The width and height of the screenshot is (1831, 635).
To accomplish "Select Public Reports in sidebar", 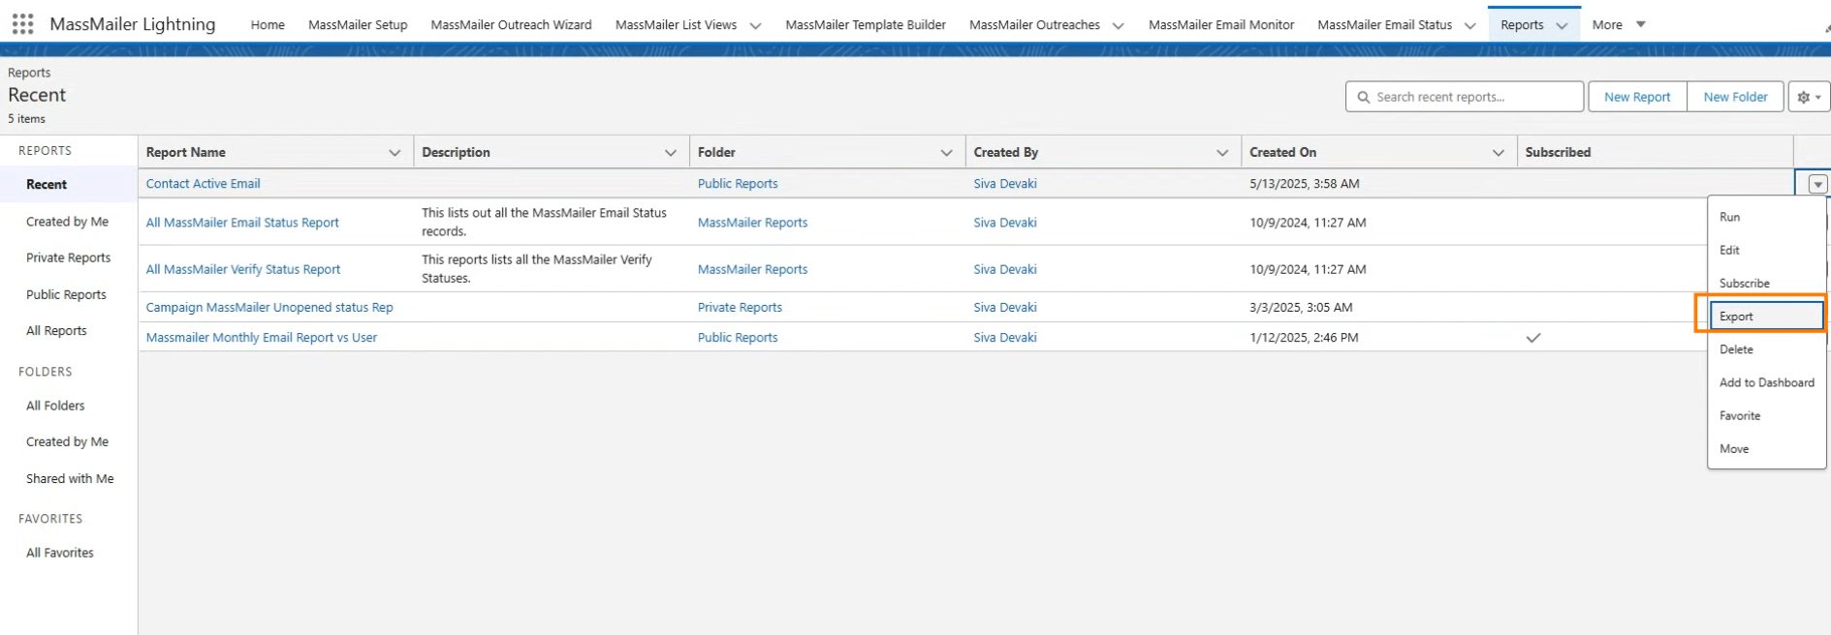I will pos(66,294).
